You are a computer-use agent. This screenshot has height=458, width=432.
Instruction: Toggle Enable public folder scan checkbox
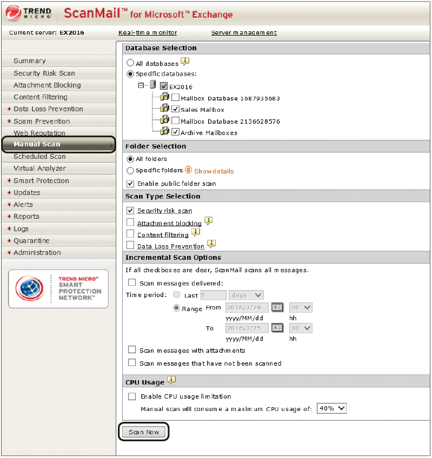130,184
